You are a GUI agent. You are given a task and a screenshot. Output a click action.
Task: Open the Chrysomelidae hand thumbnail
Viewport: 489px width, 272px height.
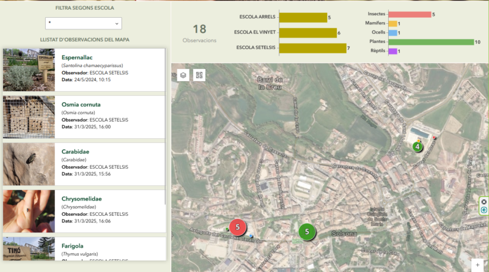click(x=29, y=211)
